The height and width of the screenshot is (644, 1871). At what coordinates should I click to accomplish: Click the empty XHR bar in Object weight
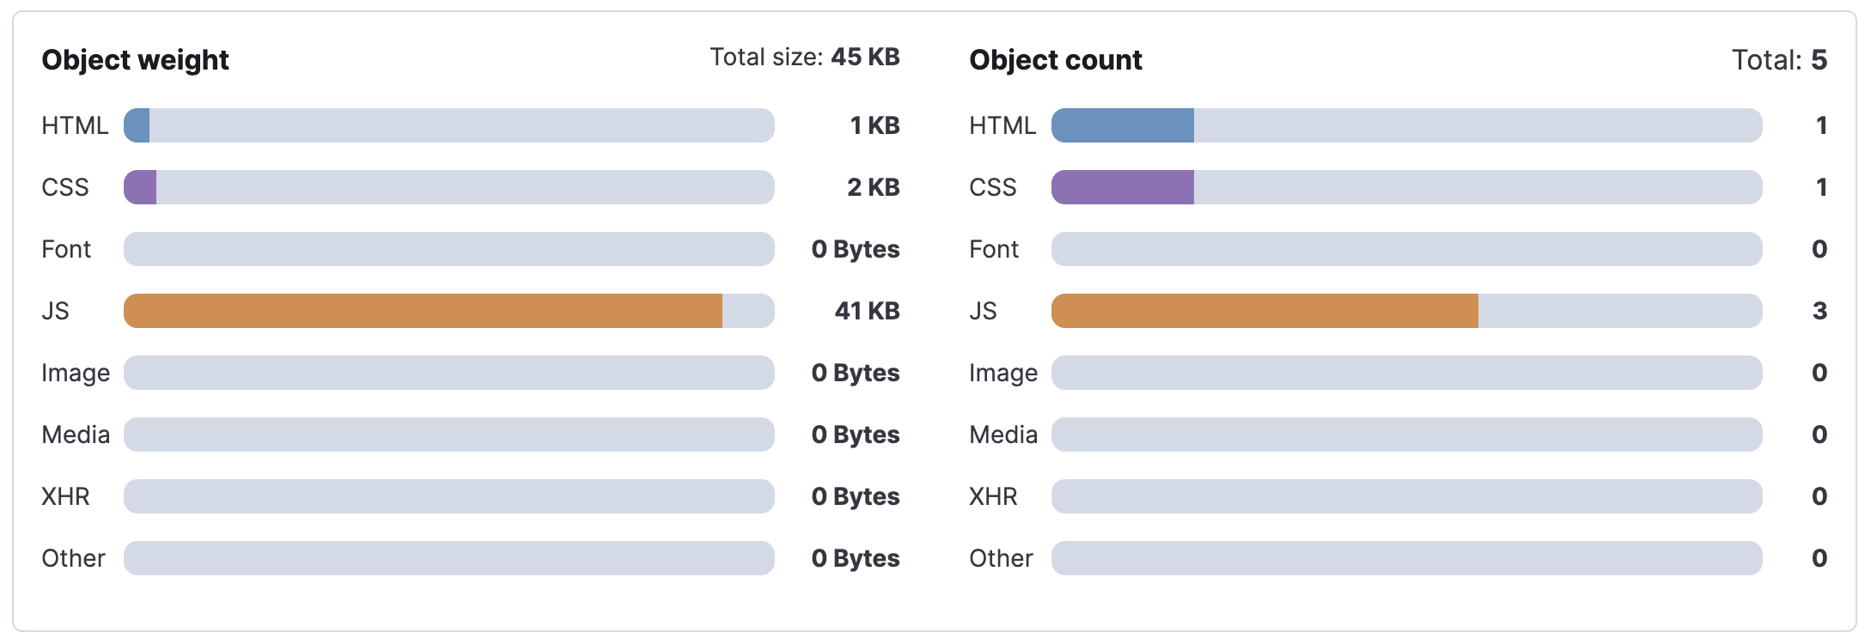(x=448, y=496)
